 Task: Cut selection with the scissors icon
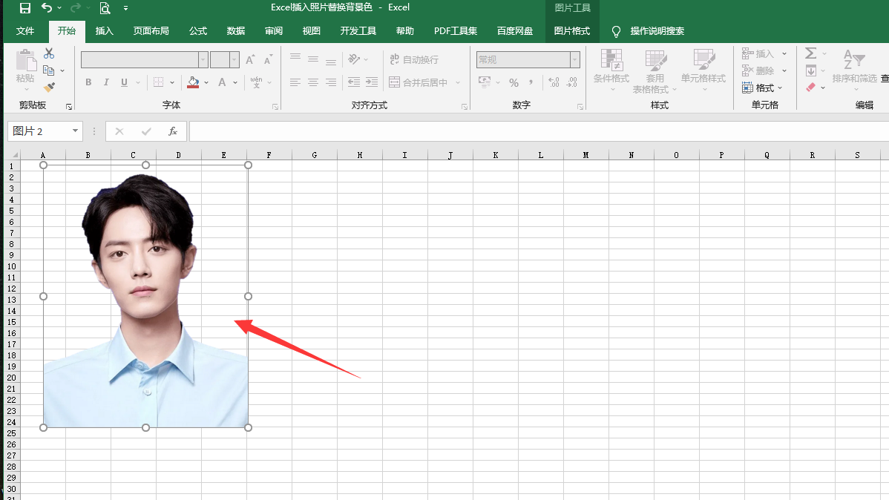[x=49, y=53]
